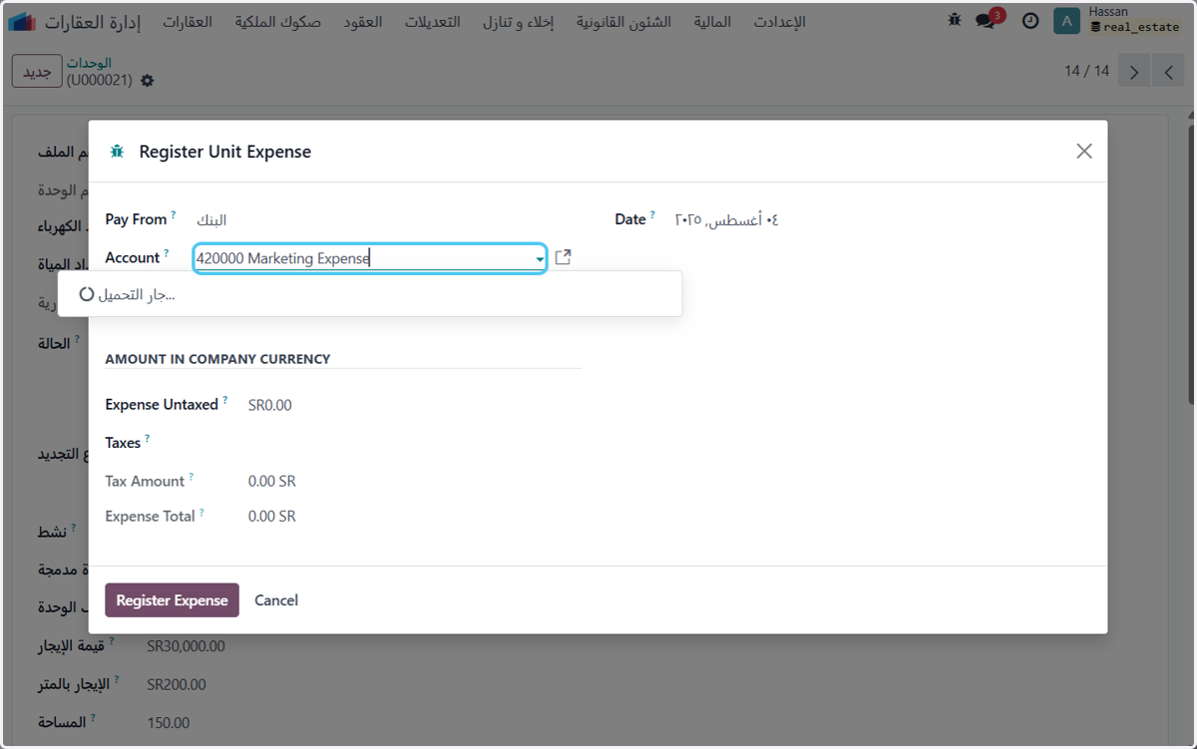Click the user avatar 'A'
1197x749 pixels.
coord(1066,21)
